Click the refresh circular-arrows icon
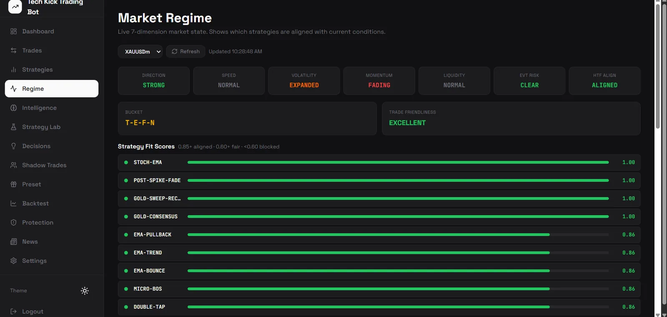 [x=174, y=51]
